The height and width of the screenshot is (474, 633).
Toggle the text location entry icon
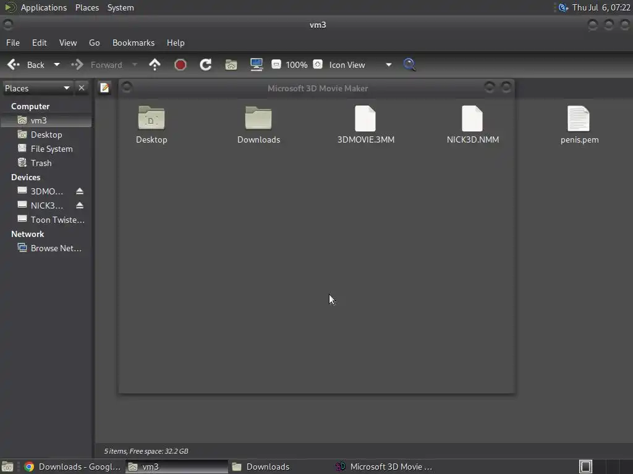tap(104, 88)
